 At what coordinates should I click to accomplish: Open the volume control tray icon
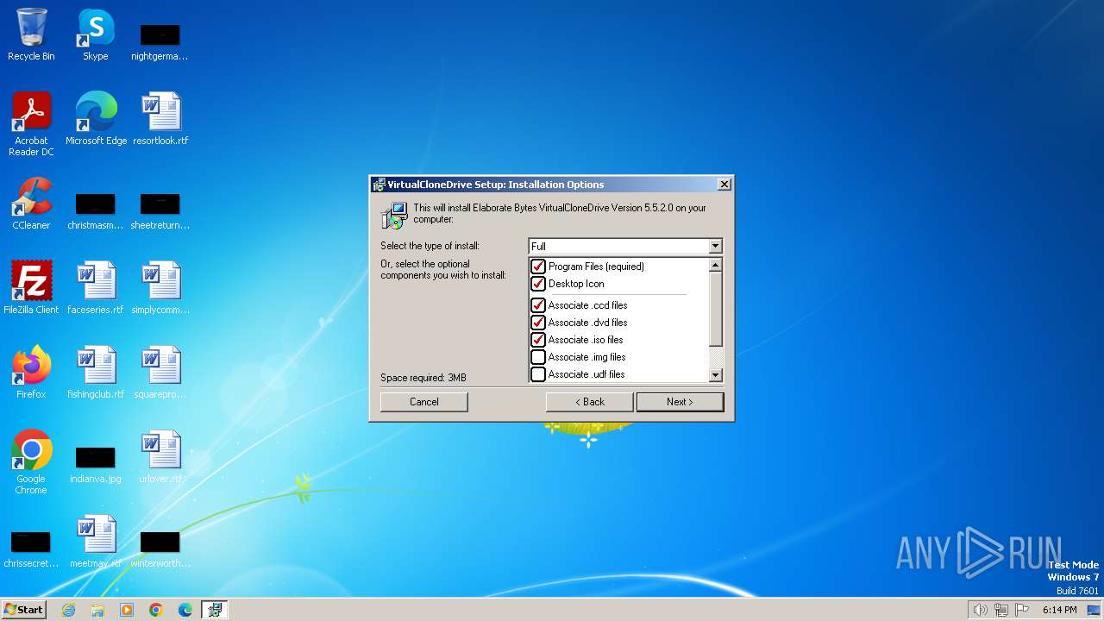[x=980, y=610]
